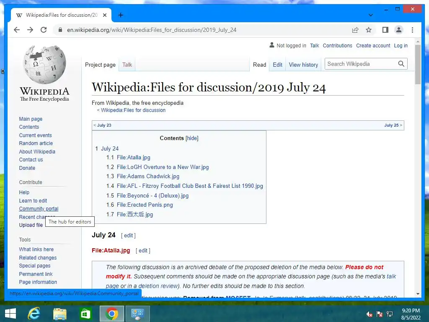Bookmark this page with the star icon
Screen dimensions: 429x322
point(369,30)
